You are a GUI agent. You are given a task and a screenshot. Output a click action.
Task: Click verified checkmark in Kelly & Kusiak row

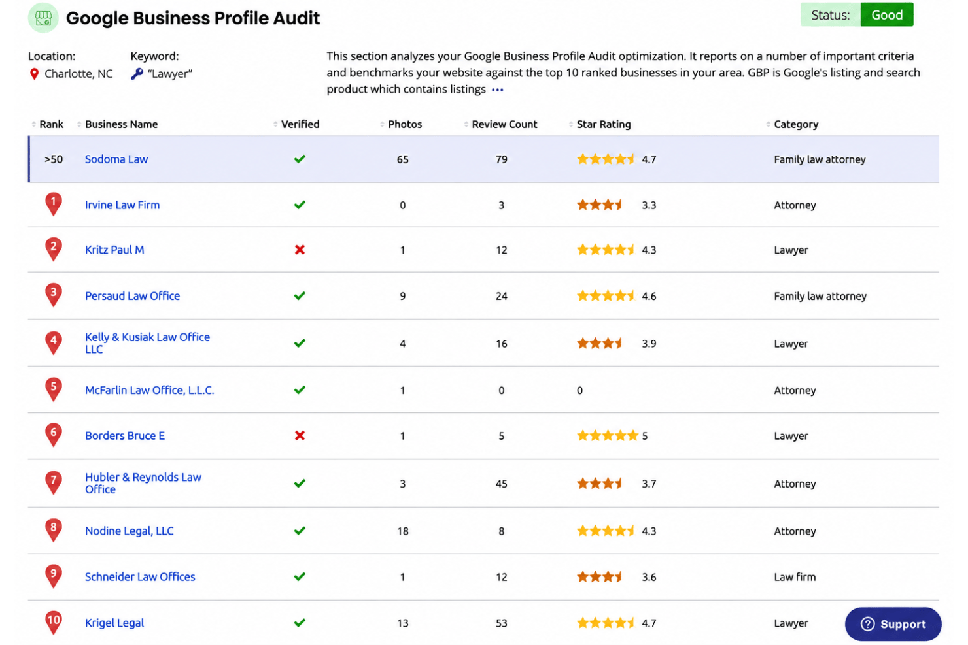[x=300, y=343]
